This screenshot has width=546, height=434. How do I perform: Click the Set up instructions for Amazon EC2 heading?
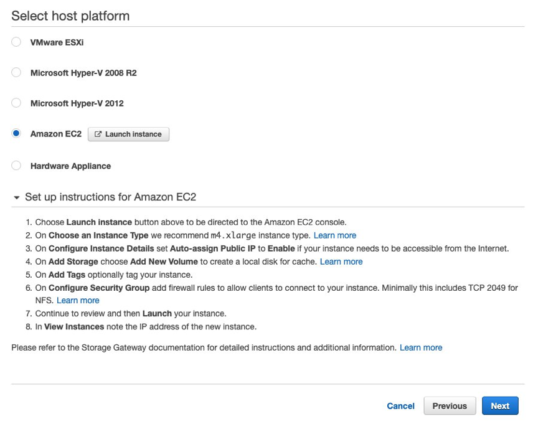tap(111, 197)
